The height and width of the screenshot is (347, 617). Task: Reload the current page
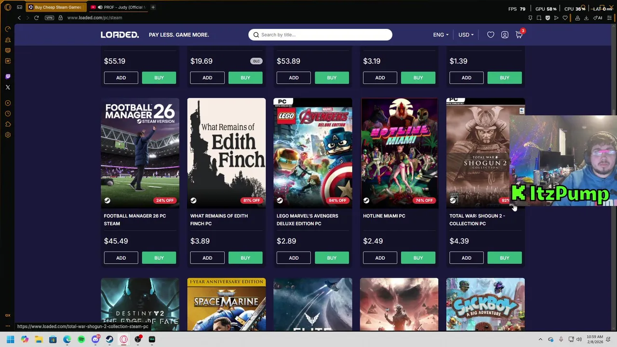(36, 18)
